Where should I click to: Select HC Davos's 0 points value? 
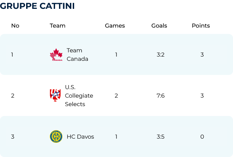(202, 136)
